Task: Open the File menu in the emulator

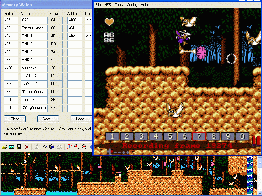Action: tap(98, 5)
